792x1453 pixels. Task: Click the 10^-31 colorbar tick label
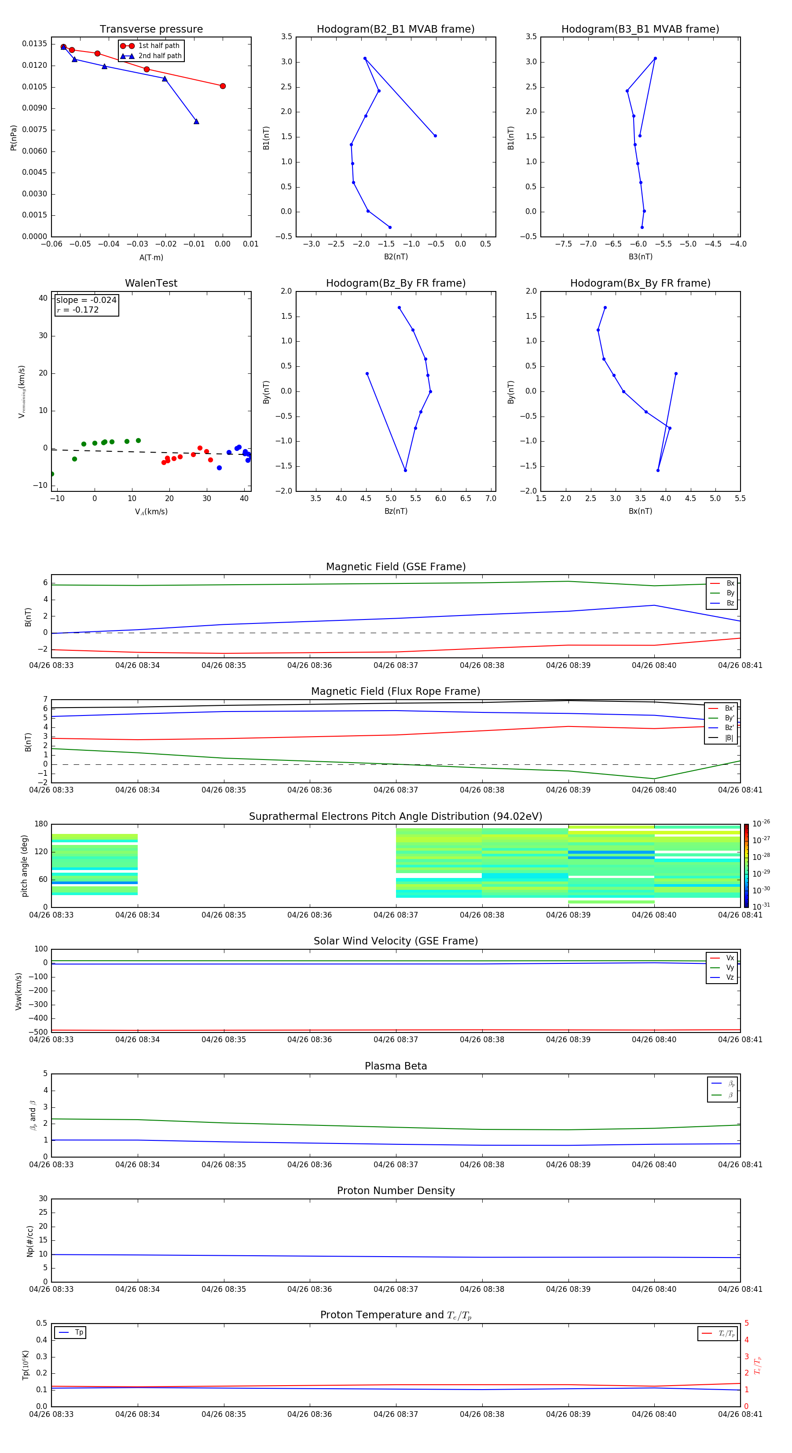coord(761,907)
